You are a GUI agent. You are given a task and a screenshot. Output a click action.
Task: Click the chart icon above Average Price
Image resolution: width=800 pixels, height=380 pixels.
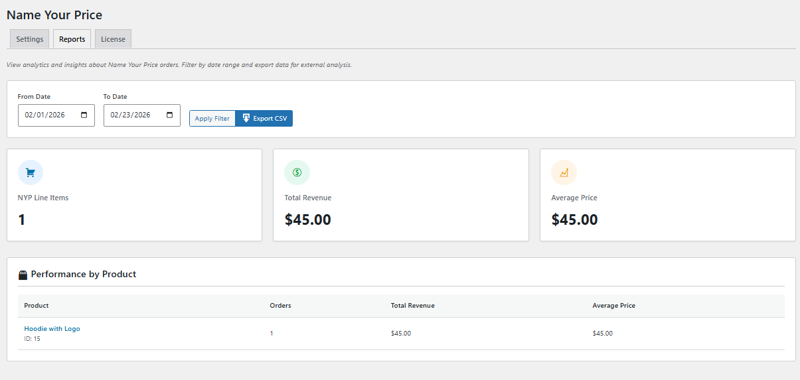pos(564,172)
